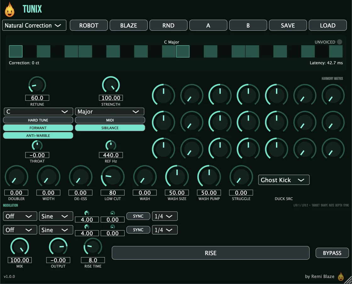The image size is (352, 284).
Task: Click the WASH knob
Action: point(145,177)
